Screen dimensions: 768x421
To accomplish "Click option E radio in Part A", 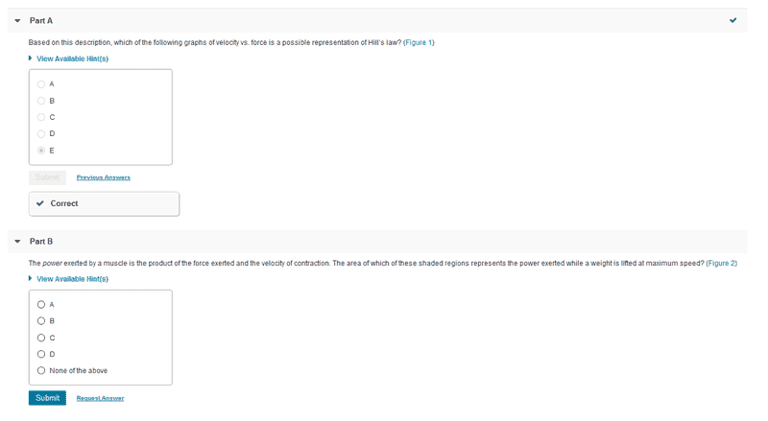I will tap(41, 151).
